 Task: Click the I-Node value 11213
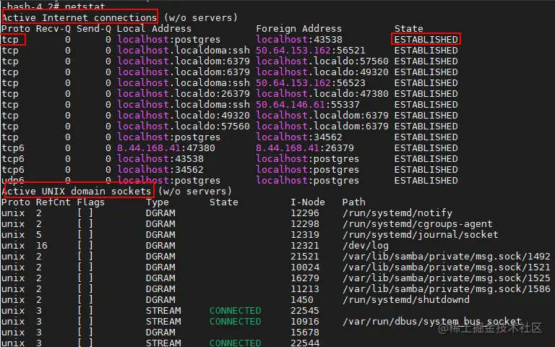305,289
